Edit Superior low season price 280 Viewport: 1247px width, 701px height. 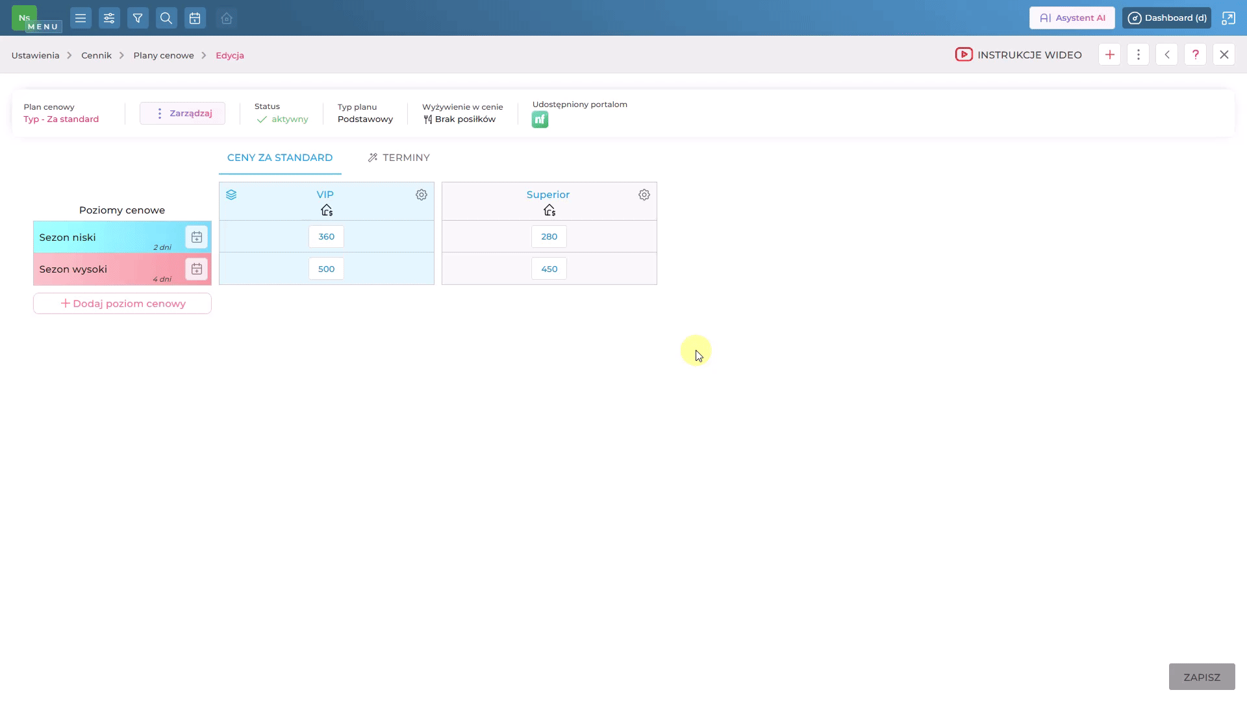tap(549, 236)
